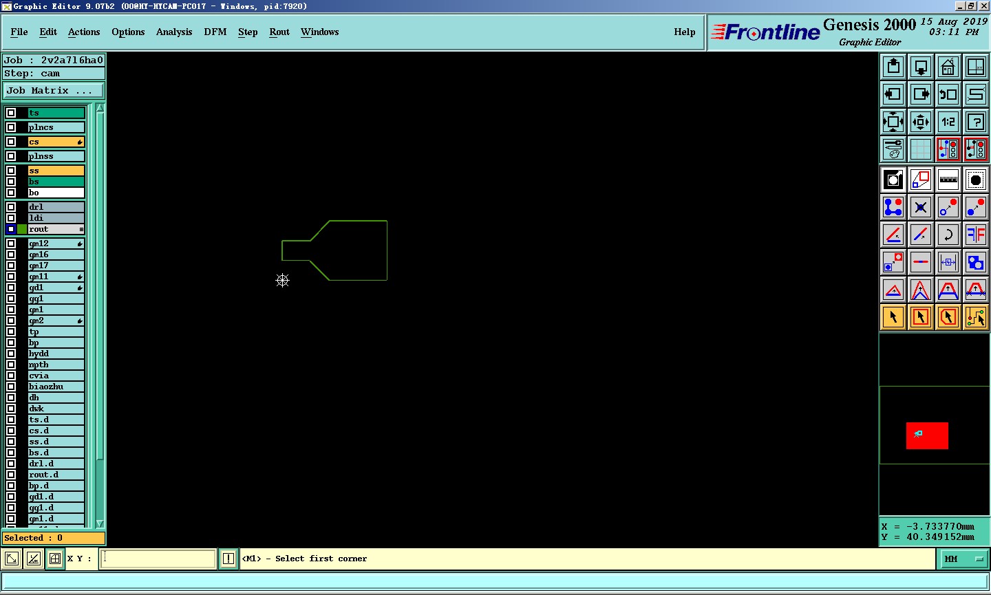Click the question mark area-info icon
This screenshot has height=595, width=991.
pyautogui.click(x=976, y=122)
